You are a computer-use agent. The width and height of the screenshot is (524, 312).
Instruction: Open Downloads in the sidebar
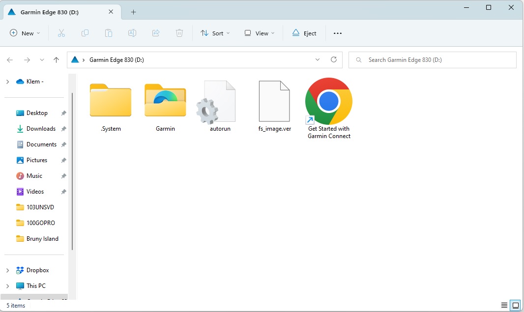pyautogui.click(x=41, y=129)
